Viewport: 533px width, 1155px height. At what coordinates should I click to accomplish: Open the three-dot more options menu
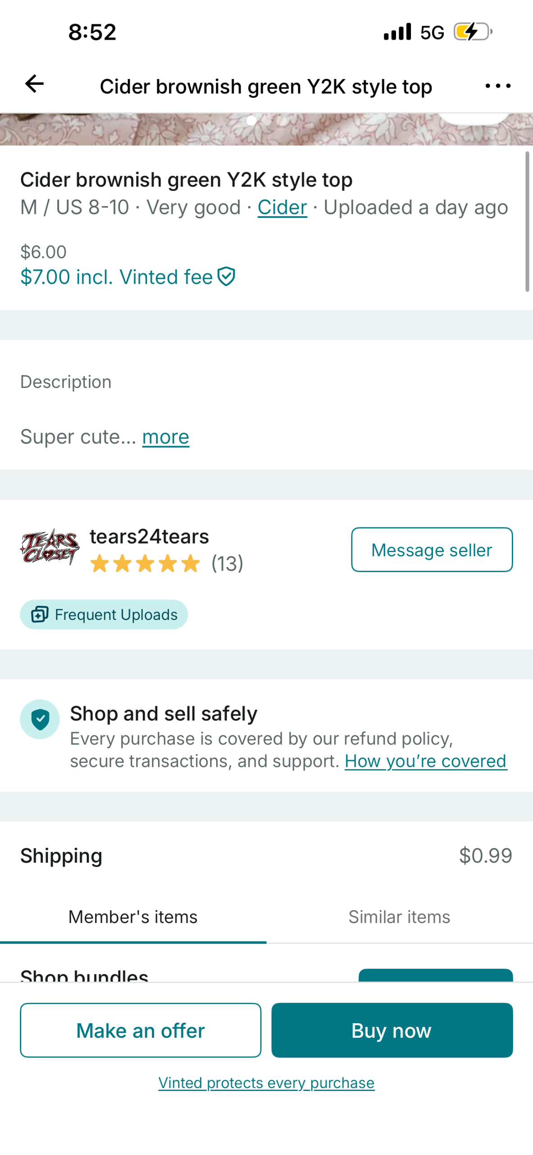pyautogui.click(x=498, y=86)
